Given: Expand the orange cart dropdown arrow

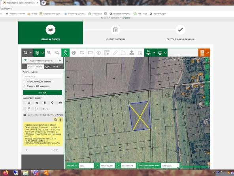Looking at the screenshot, I should pos(208,53).
